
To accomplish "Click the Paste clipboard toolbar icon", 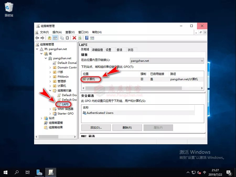I will [x=67, y=38].
